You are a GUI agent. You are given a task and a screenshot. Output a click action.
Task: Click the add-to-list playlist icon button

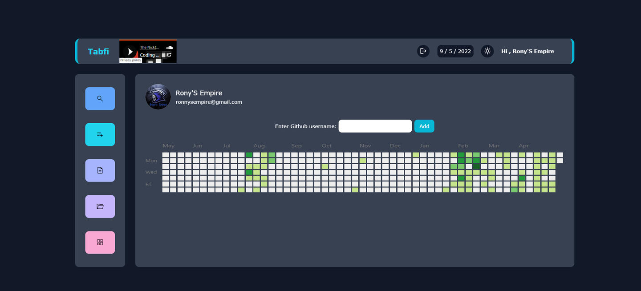click(100, 134)
